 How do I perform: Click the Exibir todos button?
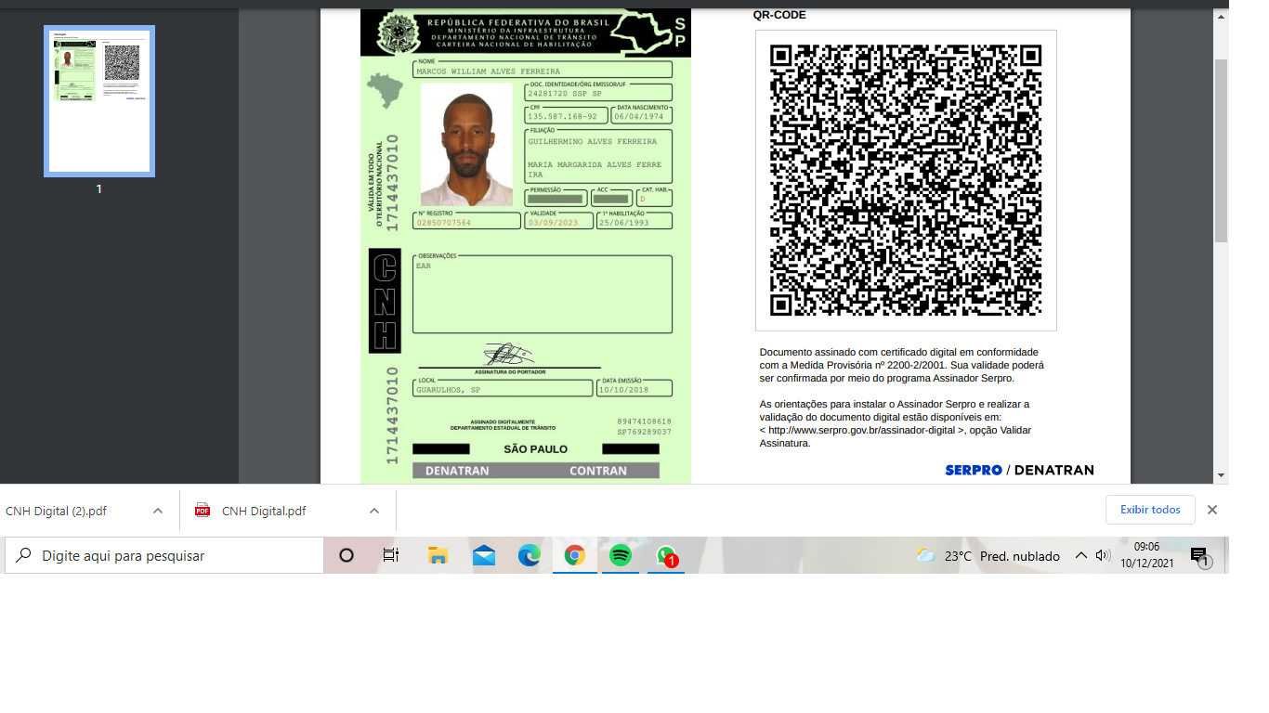[1150, 510]
